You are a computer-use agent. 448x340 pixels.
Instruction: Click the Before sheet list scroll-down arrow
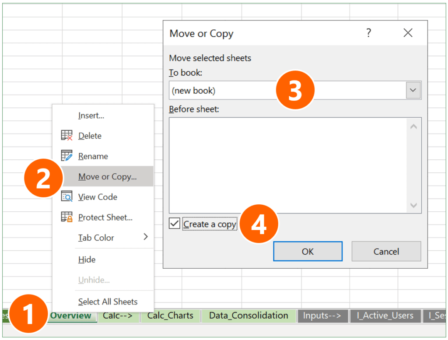413,206
